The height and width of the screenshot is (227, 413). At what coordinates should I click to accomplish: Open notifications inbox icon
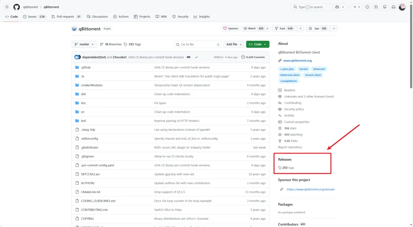coord(393,7)
